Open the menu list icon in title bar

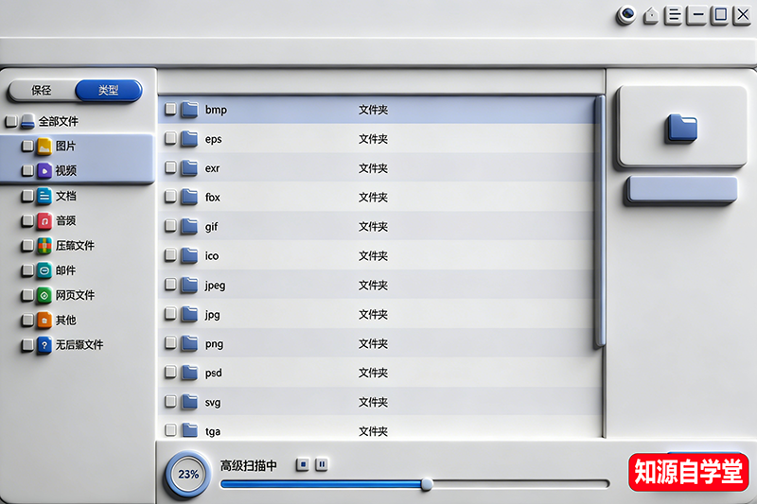tap(673, 15)
